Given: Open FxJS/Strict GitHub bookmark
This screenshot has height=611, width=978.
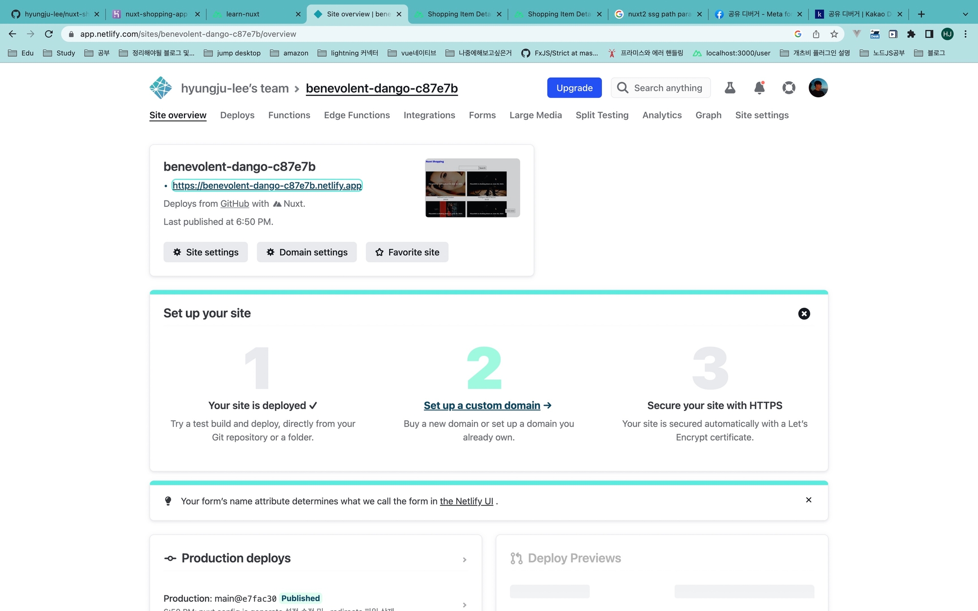Looking at the screenshot, I should coord(560,53).
